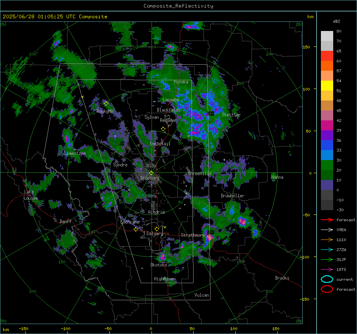This screenshot has width=357, height=334.
Task: Click the Okotoks city label
Action: pyautogui.click(x=159, y=265)
